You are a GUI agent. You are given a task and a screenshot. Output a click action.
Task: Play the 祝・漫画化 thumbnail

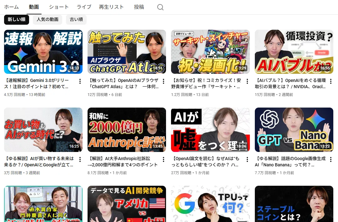tap(210, 52)
